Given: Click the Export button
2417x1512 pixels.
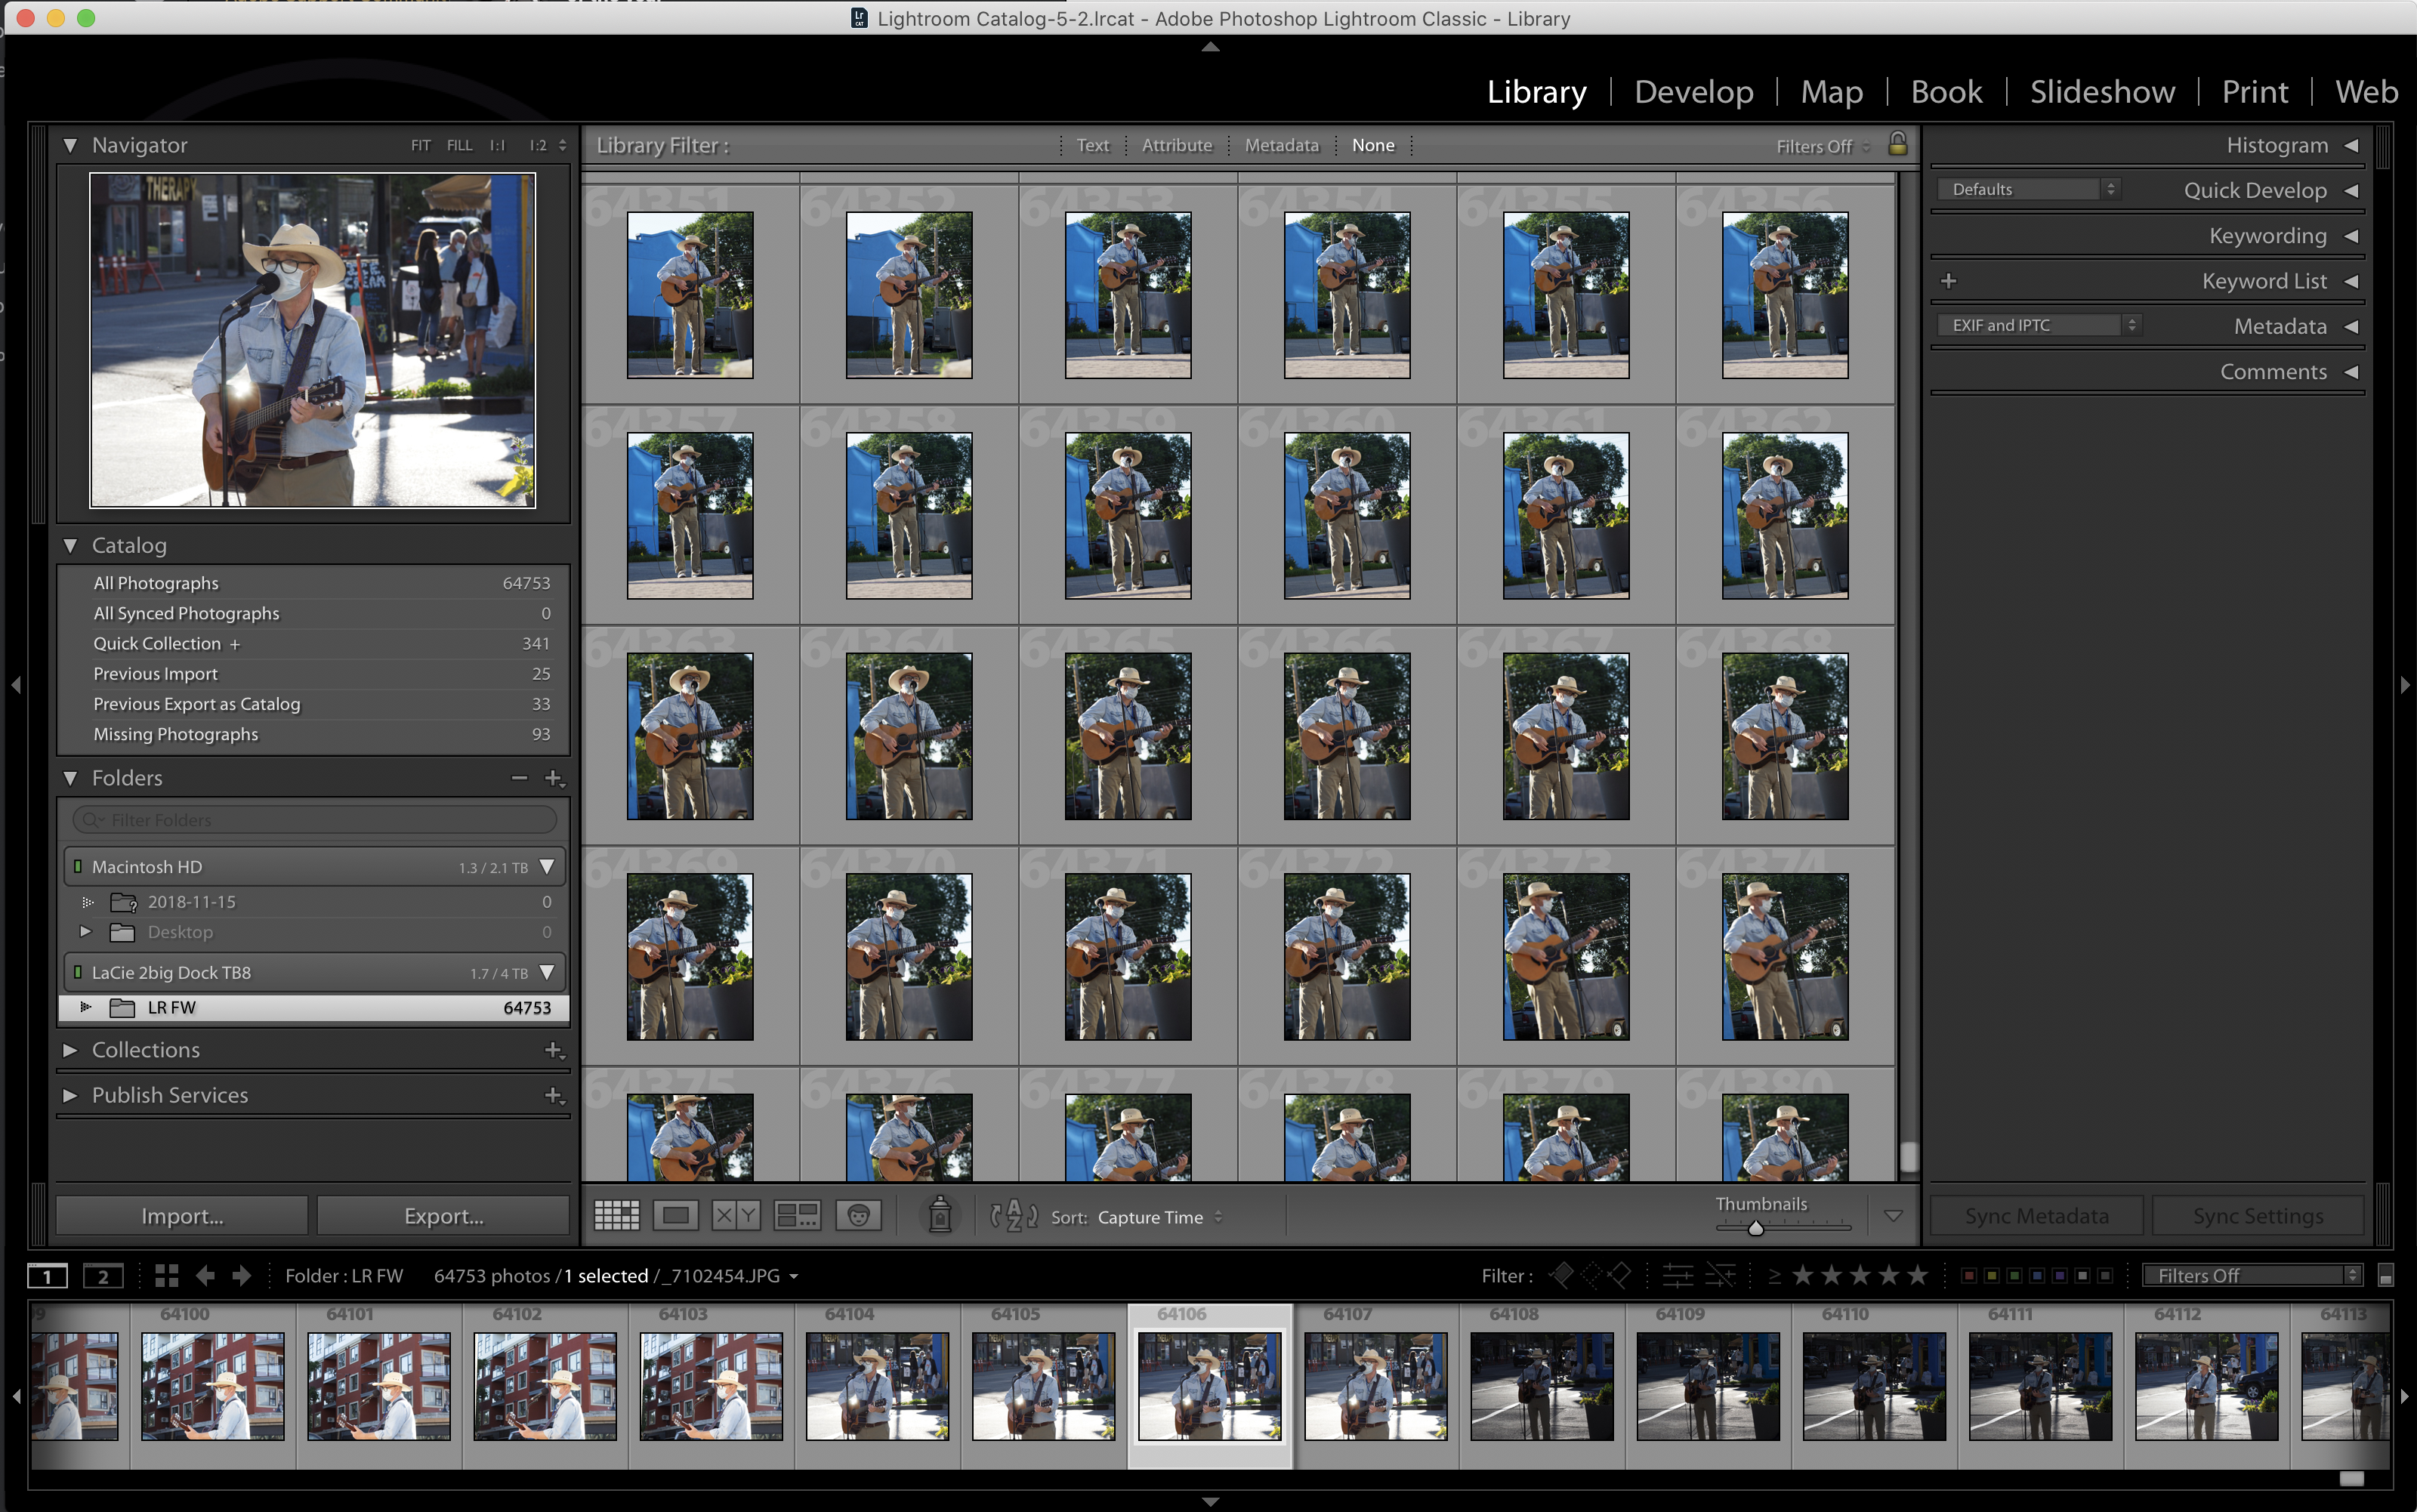Looking at the screenshot, I should pyautogui.click(x=443, y=1216).
